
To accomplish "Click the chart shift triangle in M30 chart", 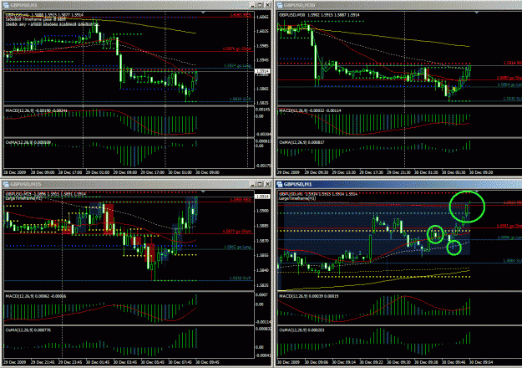I will [x=477, y=13].
